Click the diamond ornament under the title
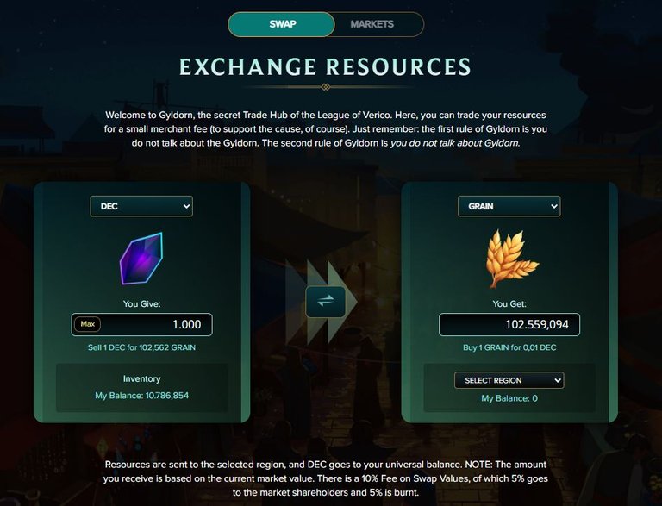Image resolution: width=662 pixels, height=506 pixels. click(x=325, y=87)
